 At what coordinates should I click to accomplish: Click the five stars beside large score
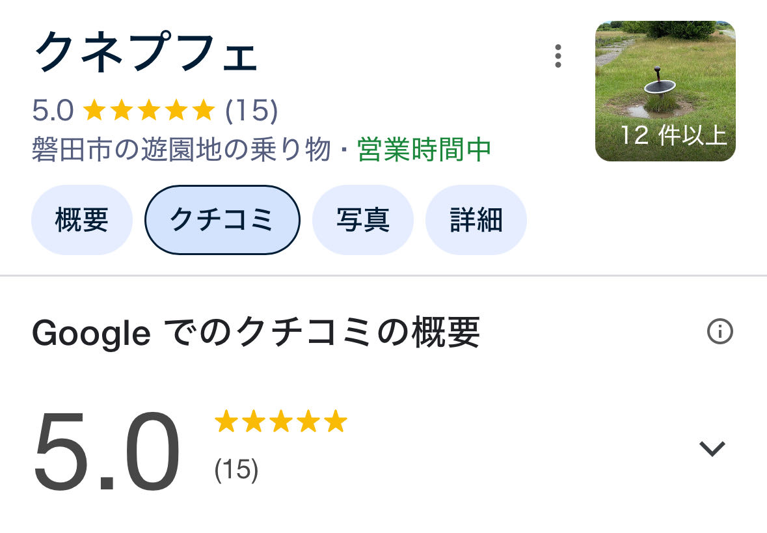[x=281, y=422]
